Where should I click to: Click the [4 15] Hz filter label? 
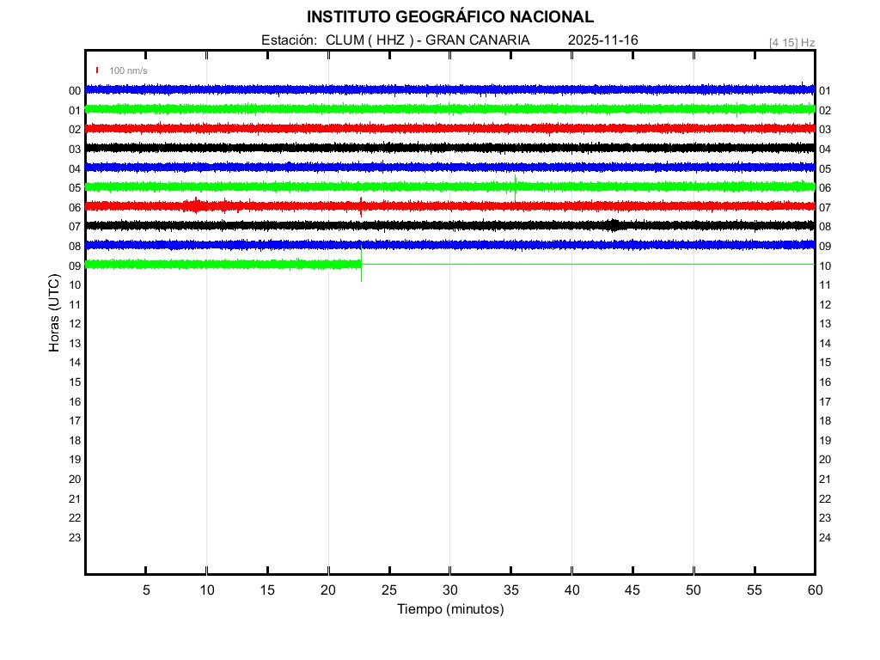[x=791, y=42]
